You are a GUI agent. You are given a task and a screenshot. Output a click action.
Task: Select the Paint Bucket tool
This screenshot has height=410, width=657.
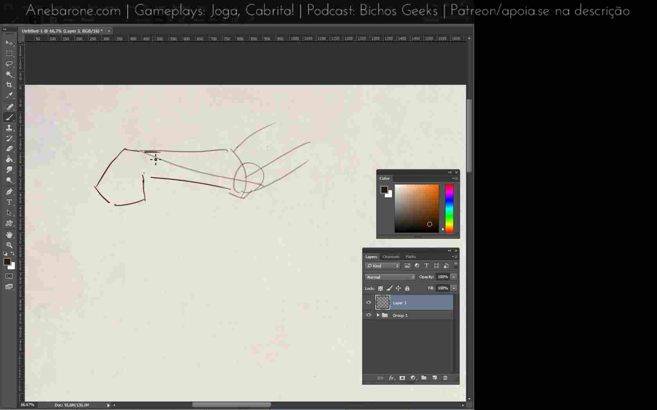pos(9,159)
